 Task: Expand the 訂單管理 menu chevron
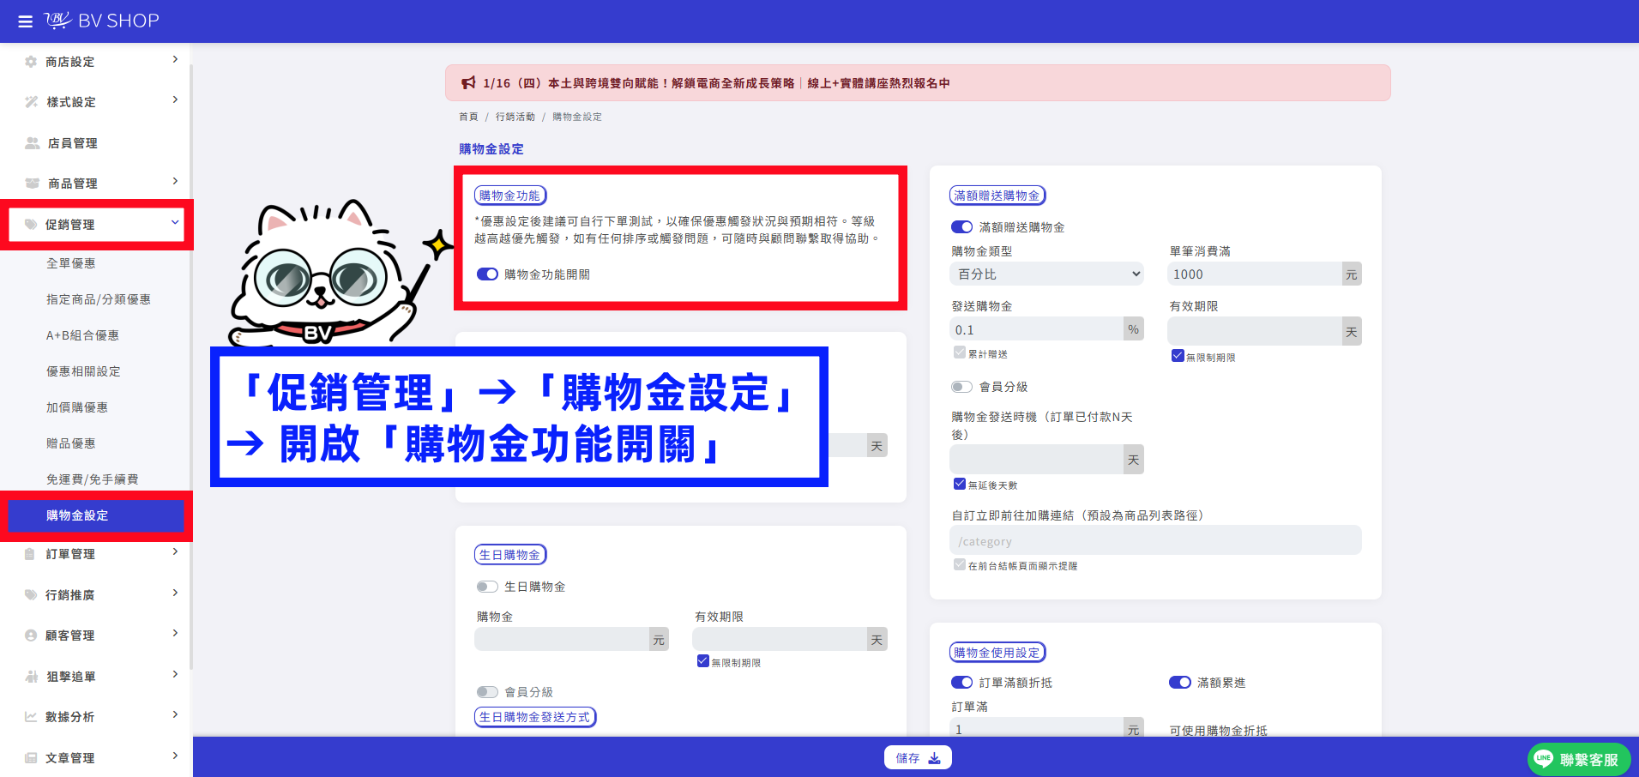click(x=175, y=552)
